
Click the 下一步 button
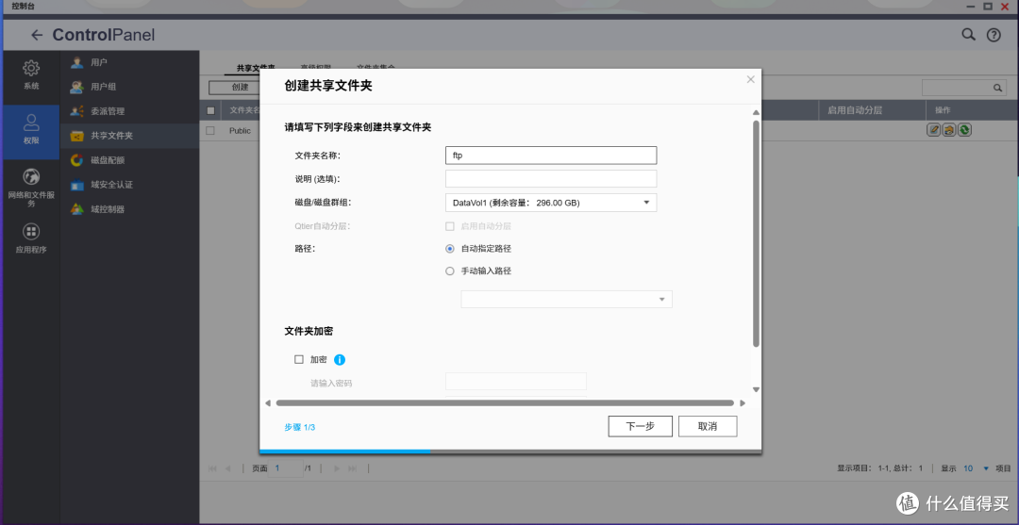coord(640,426)
